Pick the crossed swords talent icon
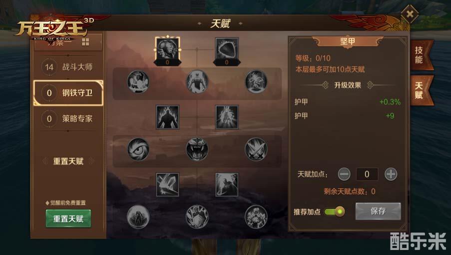 point(256,149)
